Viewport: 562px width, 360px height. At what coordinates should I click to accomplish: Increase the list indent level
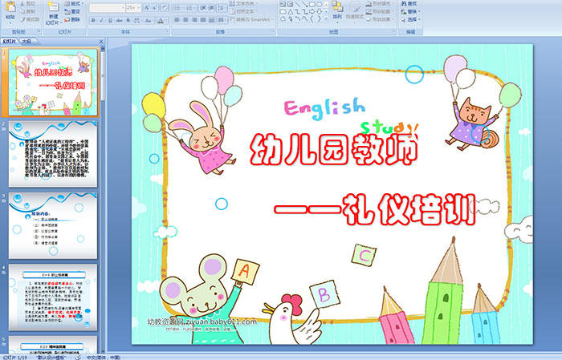click(x=211, y=7)
